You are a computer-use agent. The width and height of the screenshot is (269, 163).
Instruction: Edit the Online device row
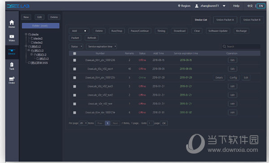point(246,77)
